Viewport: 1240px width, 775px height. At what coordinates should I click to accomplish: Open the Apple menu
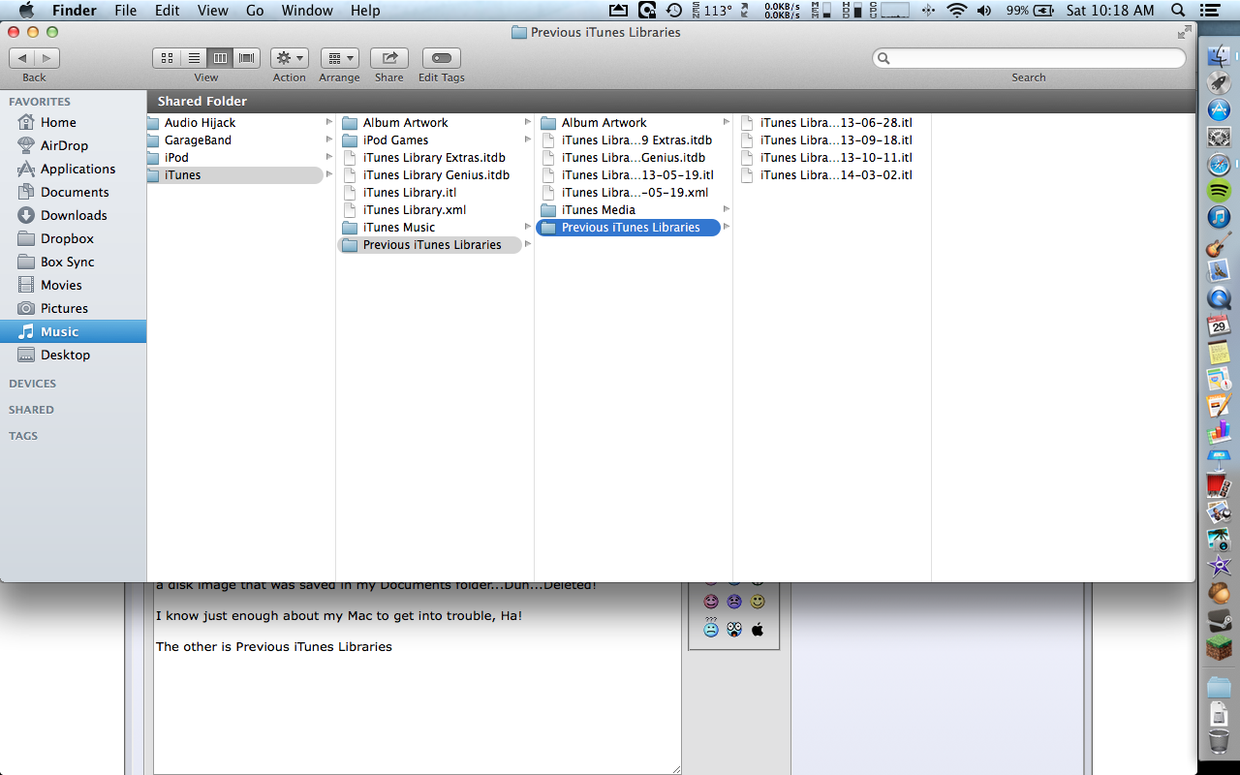pos(26,11)
